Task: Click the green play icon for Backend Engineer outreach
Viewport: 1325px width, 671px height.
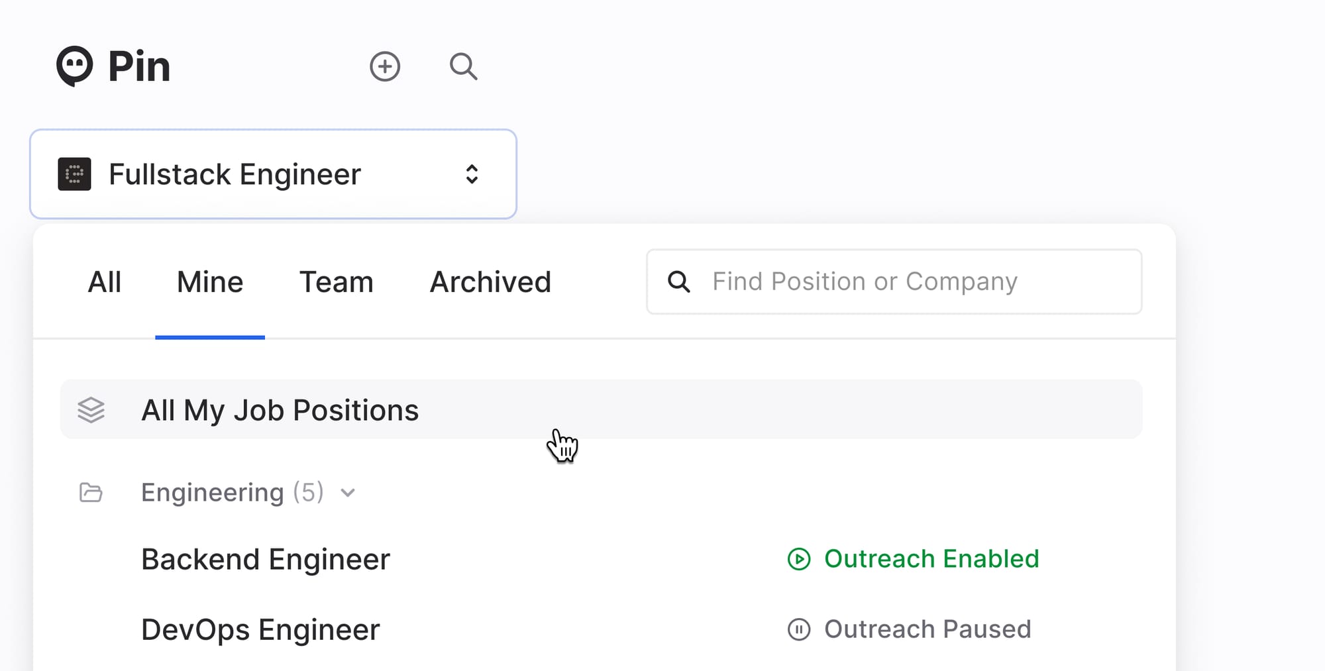Action: pos(799,558)
